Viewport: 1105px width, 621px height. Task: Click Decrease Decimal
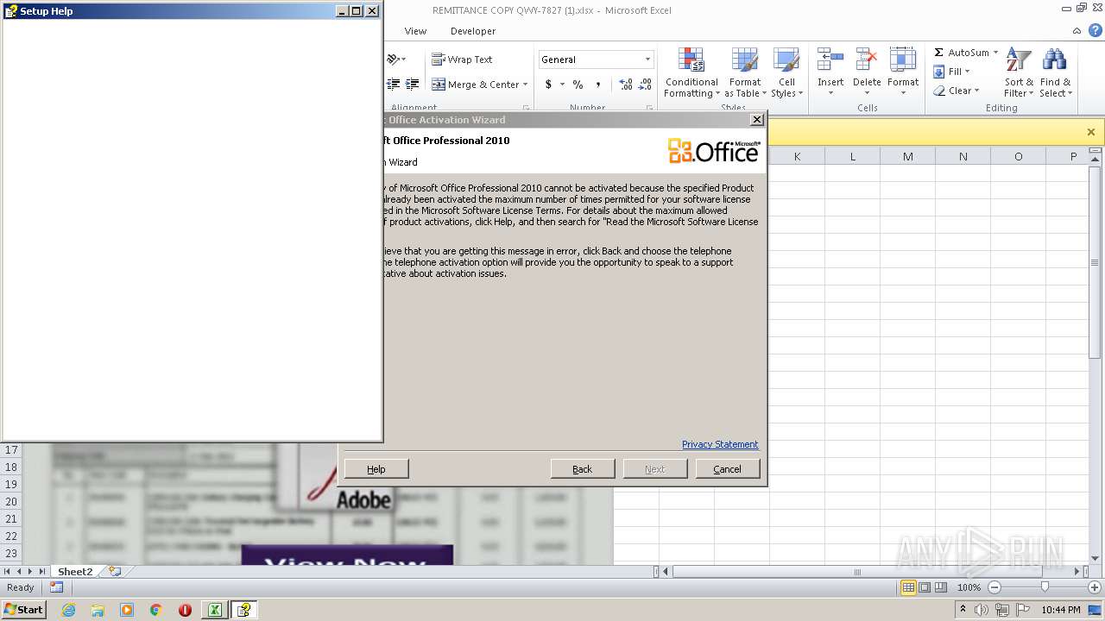click(x=645, y=85)
